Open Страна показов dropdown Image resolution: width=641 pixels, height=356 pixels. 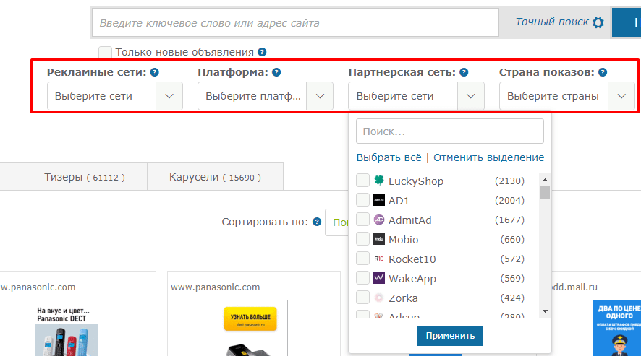coord(567,96)
